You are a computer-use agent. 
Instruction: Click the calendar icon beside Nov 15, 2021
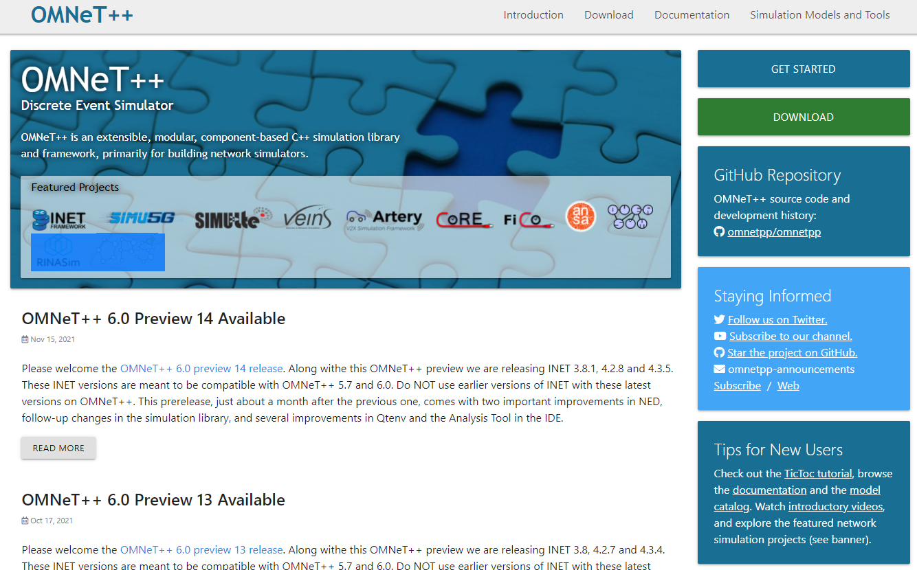click(x=25, y=339)
